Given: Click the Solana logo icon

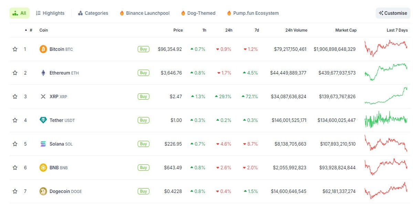Looking at the screenshot, I should click(x=43, y=144).
